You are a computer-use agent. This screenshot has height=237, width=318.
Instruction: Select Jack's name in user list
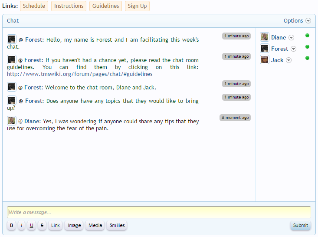pos(277,60)
